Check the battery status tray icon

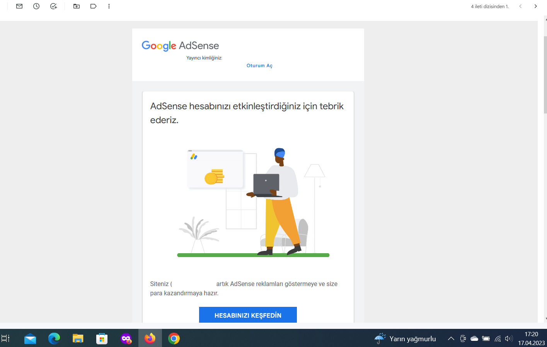pyautogui.click(x=486, y=339)
